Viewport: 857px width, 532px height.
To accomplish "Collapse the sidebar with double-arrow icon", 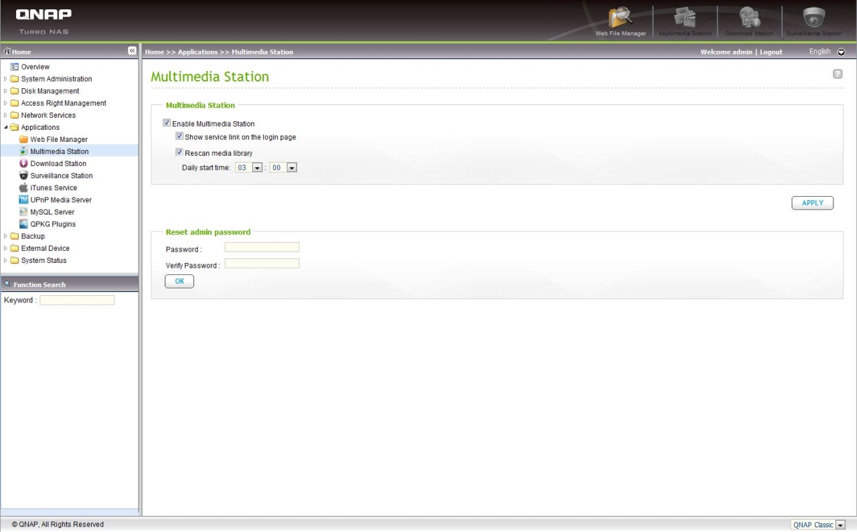I will point(132,51).
